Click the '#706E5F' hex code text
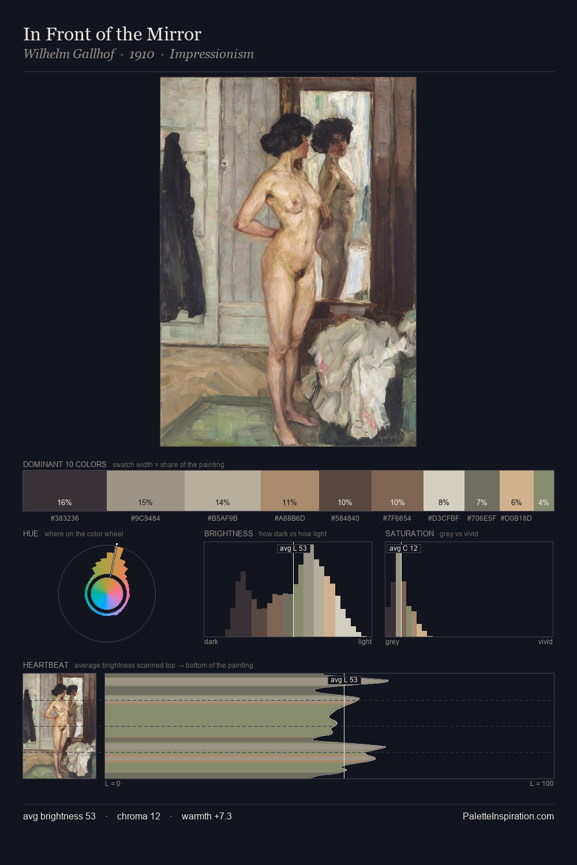This screenshot has height=865, width=577. 482,518
